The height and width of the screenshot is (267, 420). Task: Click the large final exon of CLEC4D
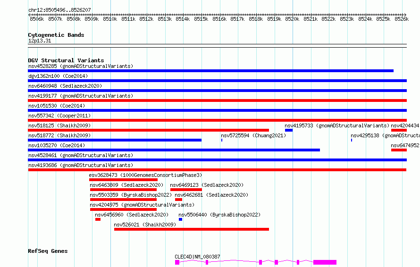[x=325, y=262]
